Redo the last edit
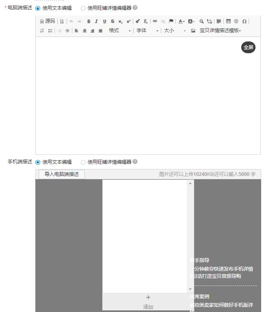Image resolution: width=277 pixels, height=312 pixels. coord(79,21)
